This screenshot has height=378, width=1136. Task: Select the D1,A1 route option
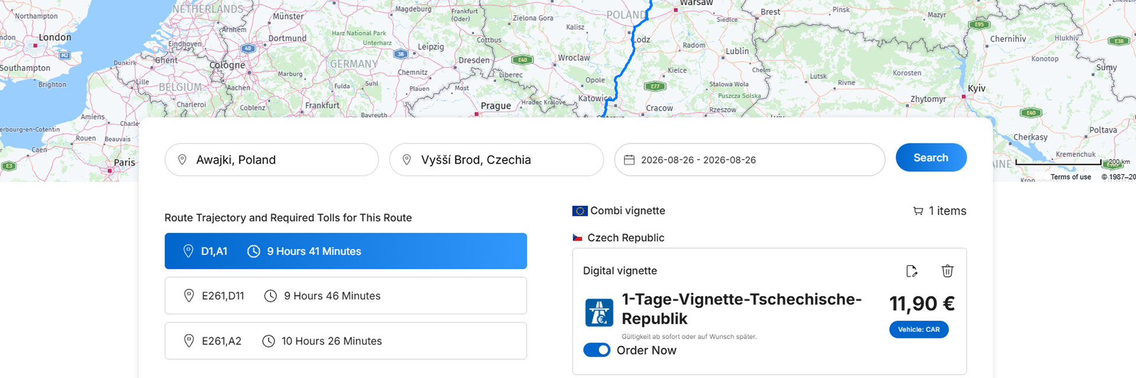346,251
